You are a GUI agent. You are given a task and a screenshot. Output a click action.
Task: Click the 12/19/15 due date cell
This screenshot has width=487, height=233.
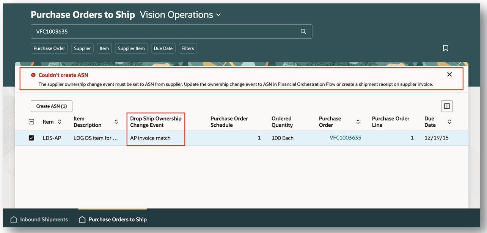[x=437, y=138]
